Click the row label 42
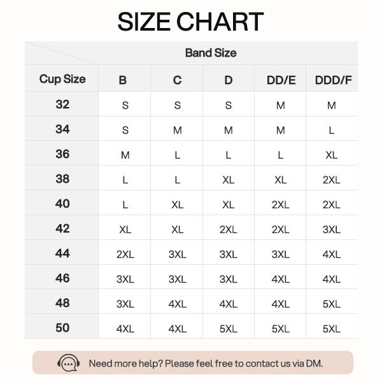This screenshot has height=382, width=382. click(62, 229)
